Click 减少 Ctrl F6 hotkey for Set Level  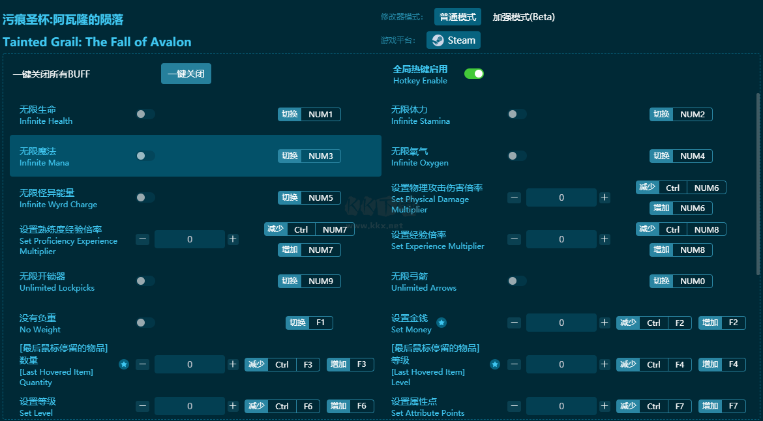pyautogui.click(x=282, y=407)
